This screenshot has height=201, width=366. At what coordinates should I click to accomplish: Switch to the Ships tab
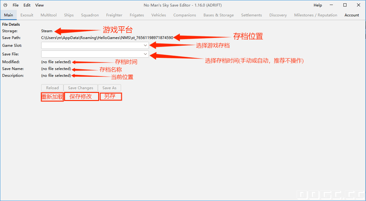(69, 15)
